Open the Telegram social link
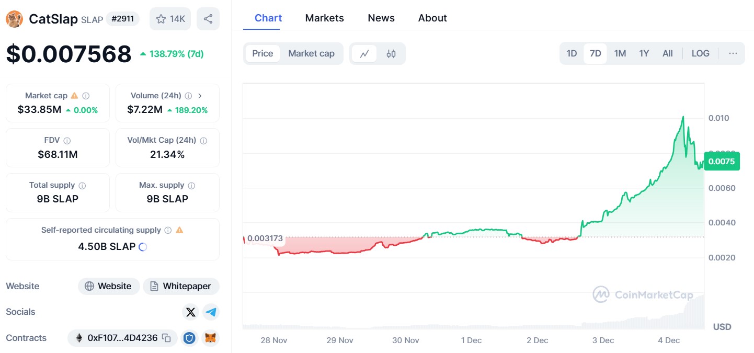The height and width of the screenshot is (353, 754). click(211, 312)
